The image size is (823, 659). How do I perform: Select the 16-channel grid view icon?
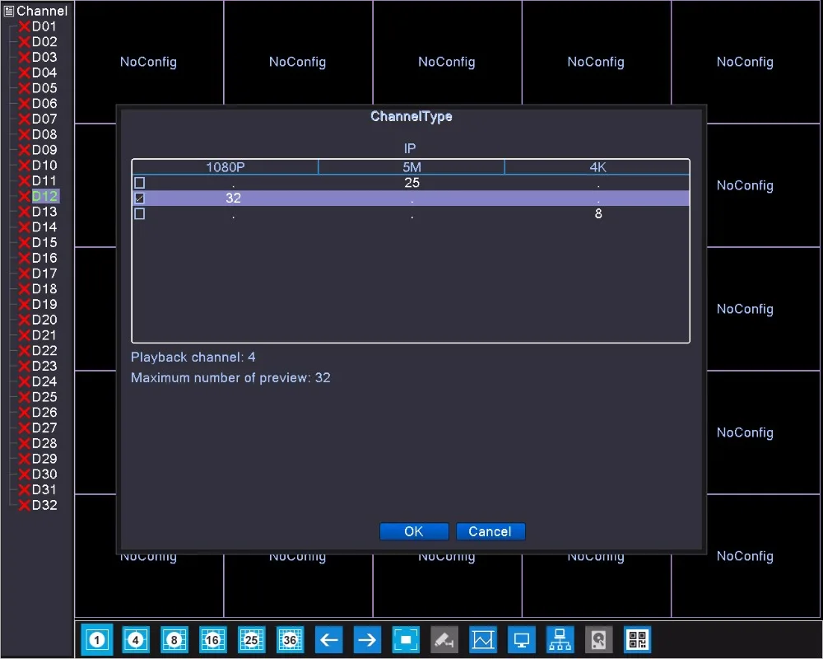pyautogui.click(x=212, y=639)
